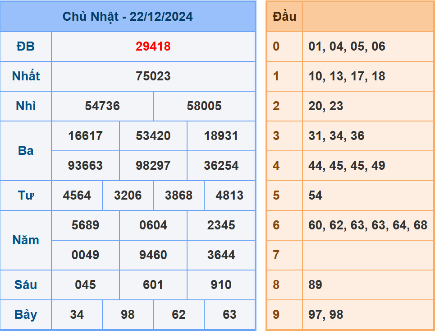Select first prize number 75023
This screenshot has height=331, width=435.
[154, 76]
